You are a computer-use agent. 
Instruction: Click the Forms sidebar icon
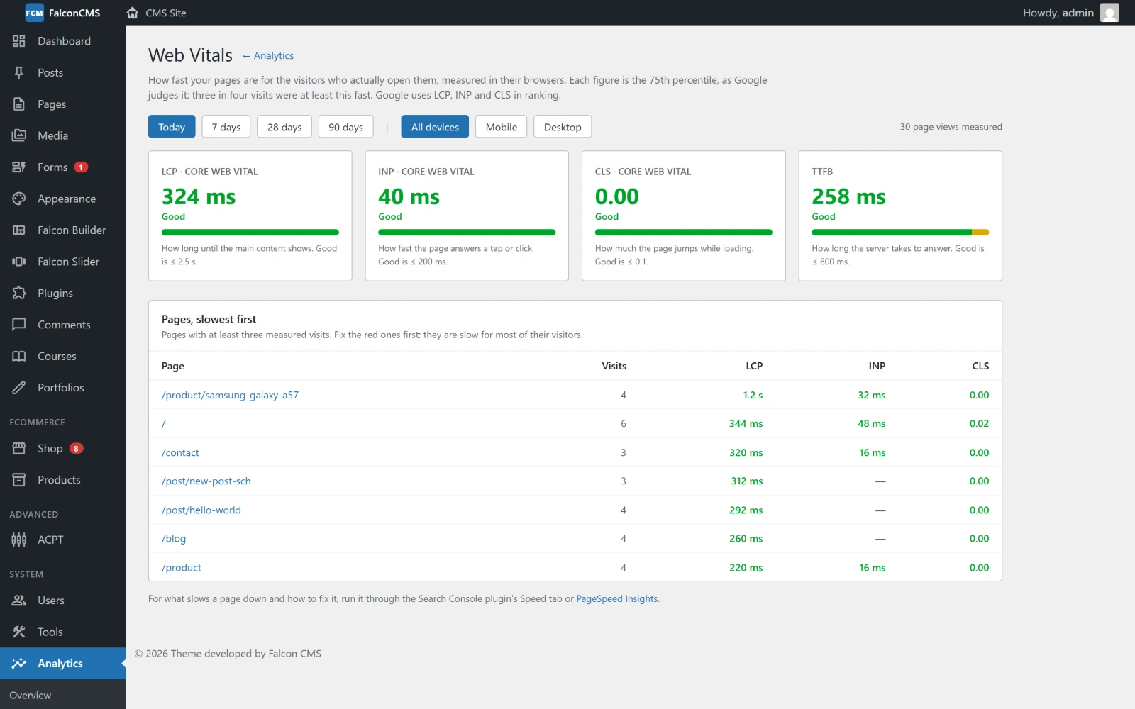(x=19, y=167)
